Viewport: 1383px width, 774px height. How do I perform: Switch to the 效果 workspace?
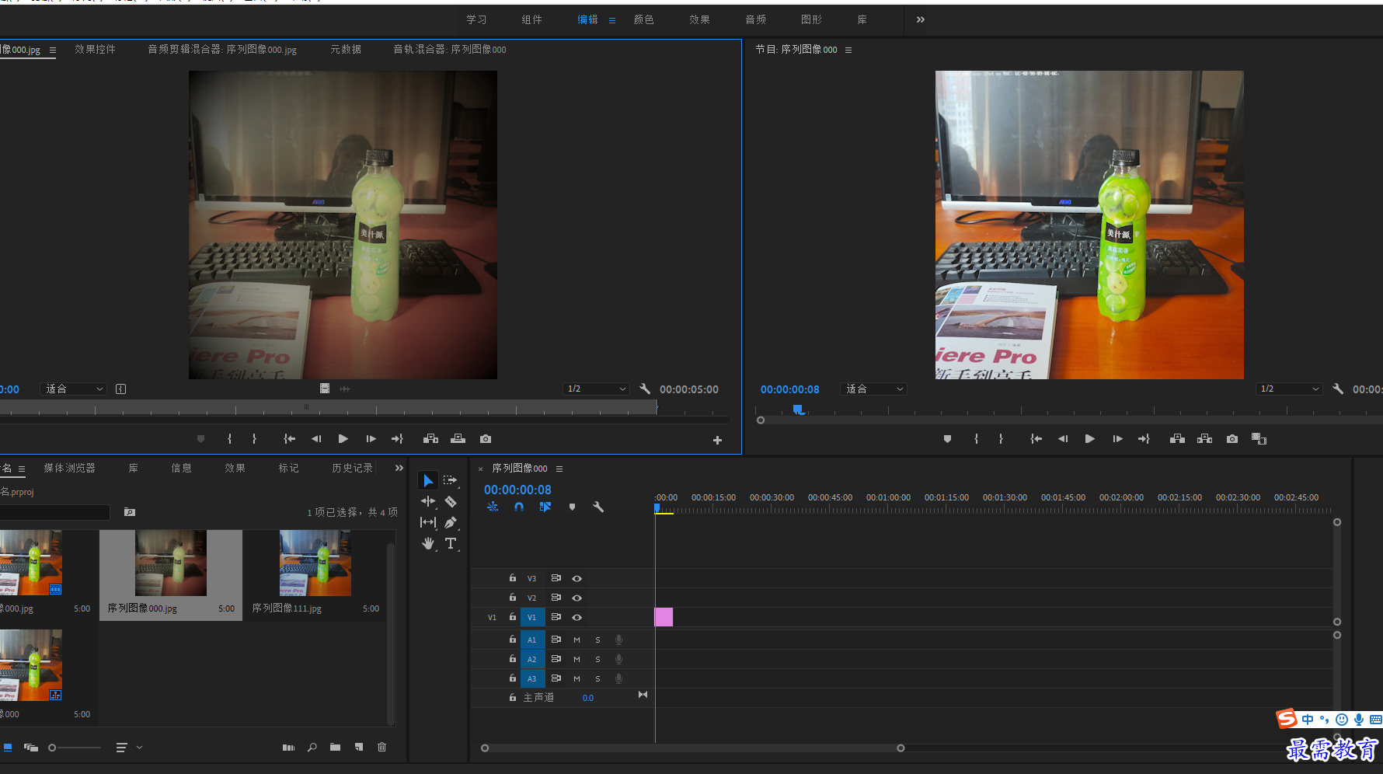click(699, 19)
